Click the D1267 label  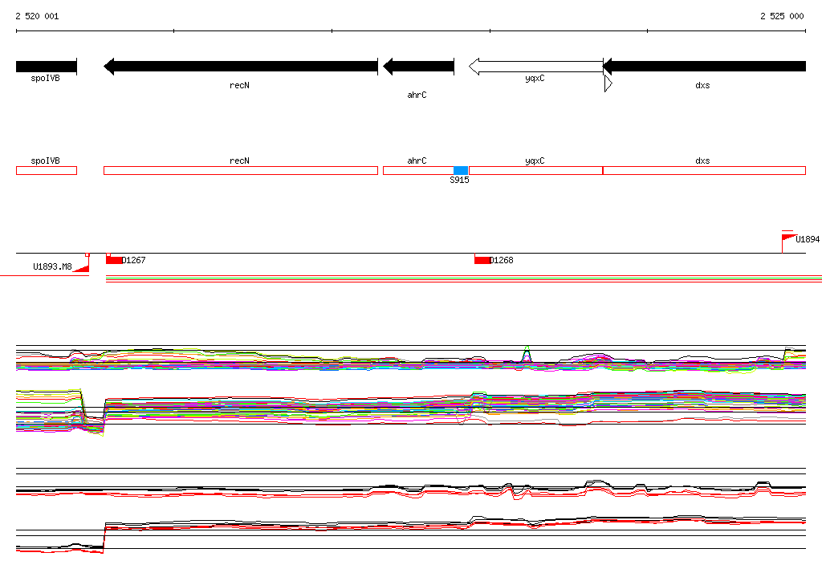tap(134, 260)
